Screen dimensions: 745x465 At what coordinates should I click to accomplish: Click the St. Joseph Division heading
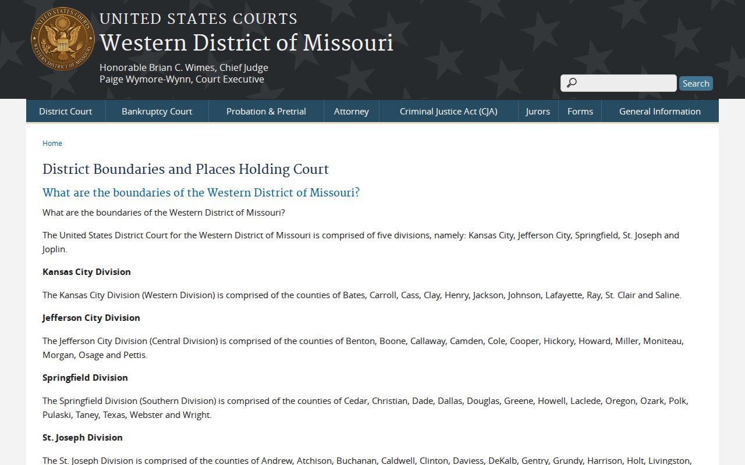(83, 437)
